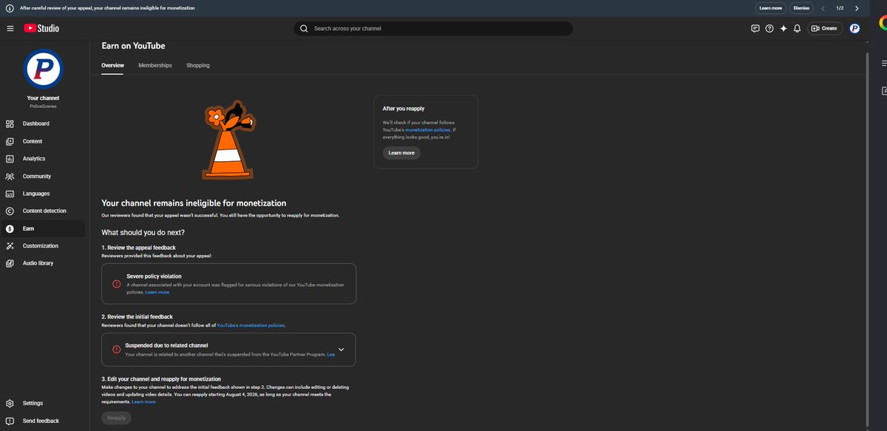Click the What should you do next heading
Image resolution: width=887 pixels, height=431 pixels.
143,232
